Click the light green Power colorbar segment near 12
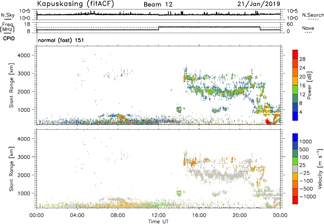This screenshot has width=324, height=224. click(x=295, y=90)
